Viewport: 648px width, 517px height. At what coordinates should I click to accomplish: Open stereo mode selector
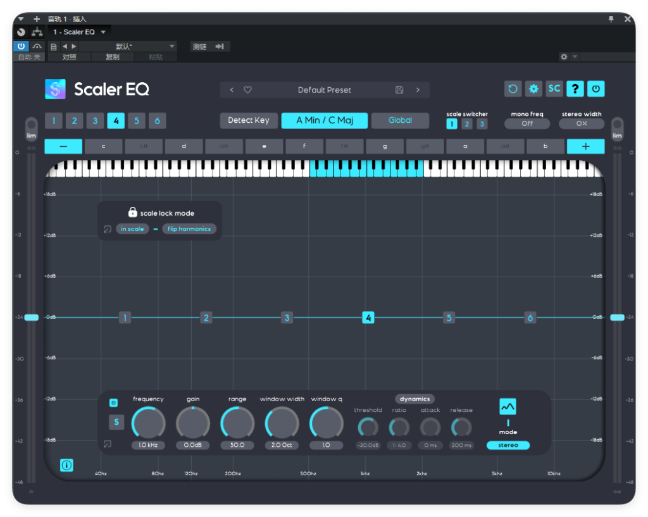pos(508,445)
